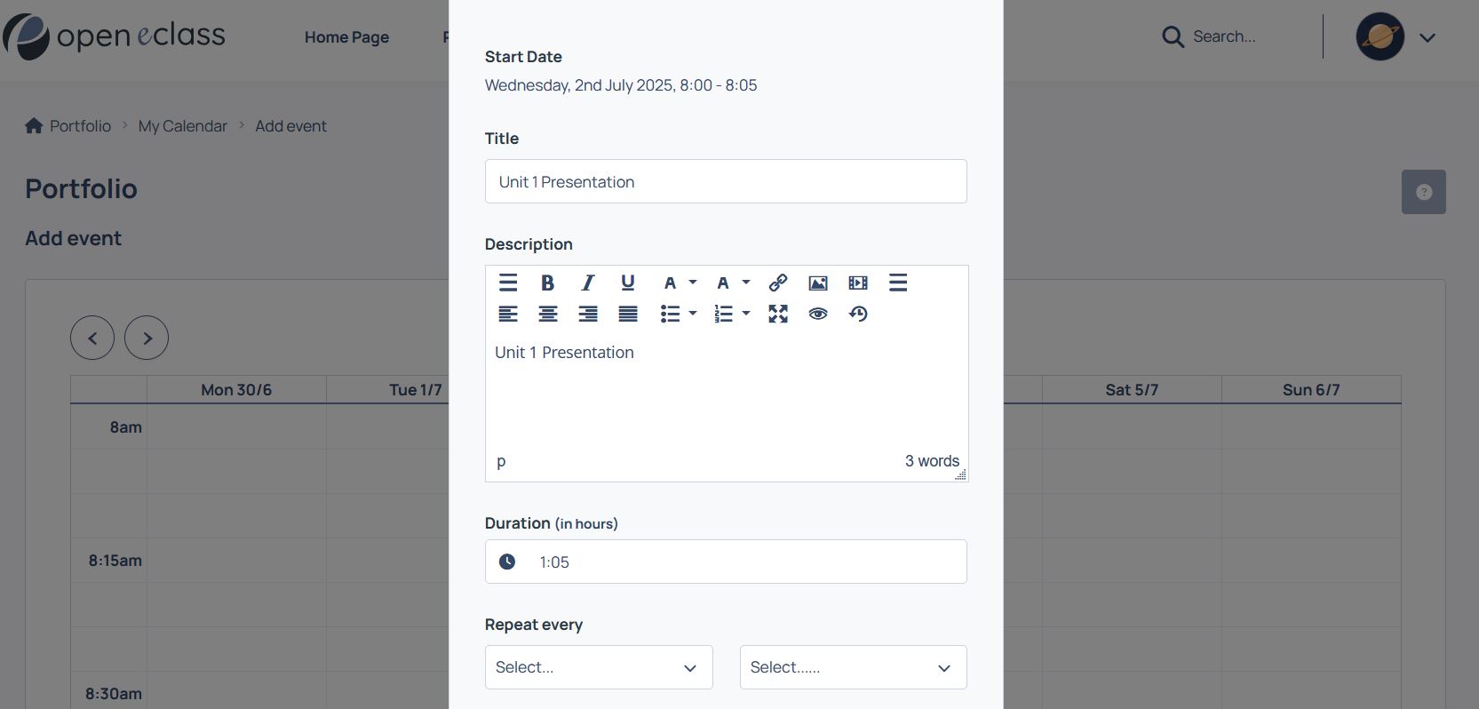Open editor menu icon left of Bold

508,283
